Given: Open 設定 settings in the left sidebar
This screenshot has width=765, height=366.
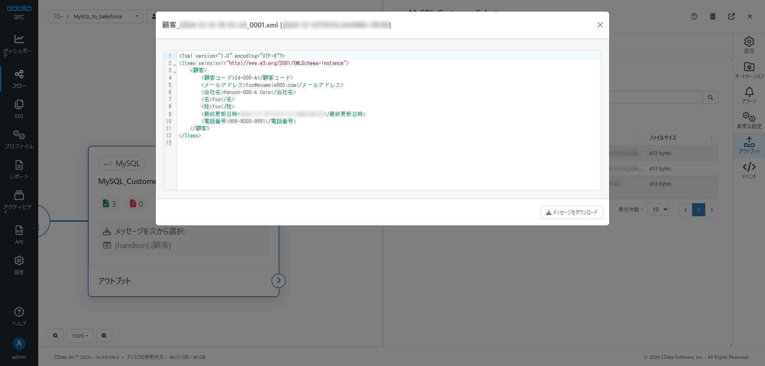Looking at the screenshot, I should pos(19,265).
